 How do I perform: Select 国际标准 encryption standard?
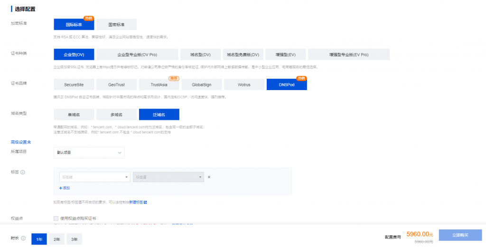[74, 25]
